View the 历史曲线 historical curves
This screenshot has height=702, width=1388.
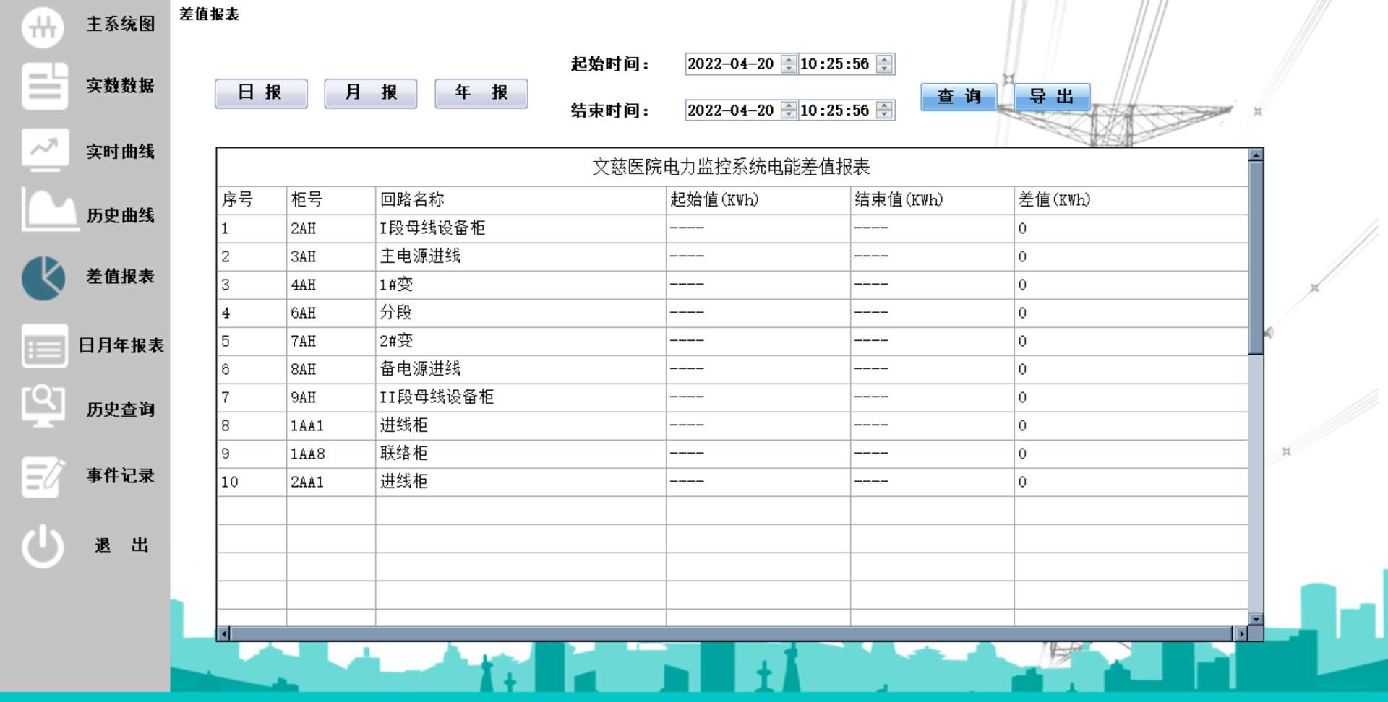pos(87,215)
